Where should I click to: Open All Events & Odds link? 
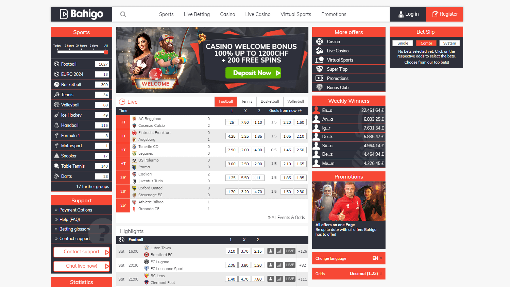tap(286, 217)
